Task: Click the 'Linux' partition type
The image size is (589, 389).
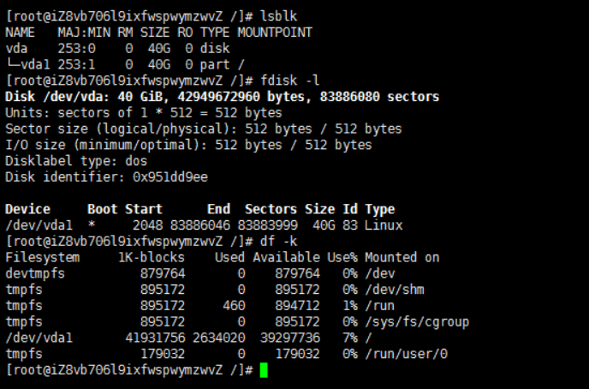Action: click(384, 225)
